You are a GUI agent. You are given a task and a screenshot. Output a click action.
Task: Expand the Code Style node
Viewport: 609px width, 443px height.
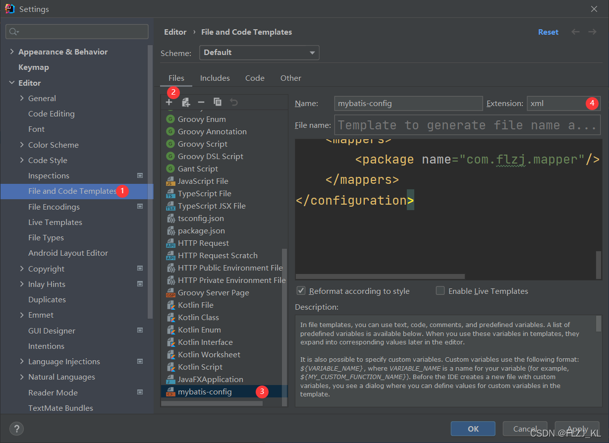[22, 160]
